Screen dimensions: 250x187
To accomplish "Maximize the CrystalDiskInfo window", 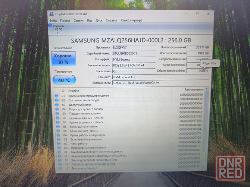I will pos(197,14).
